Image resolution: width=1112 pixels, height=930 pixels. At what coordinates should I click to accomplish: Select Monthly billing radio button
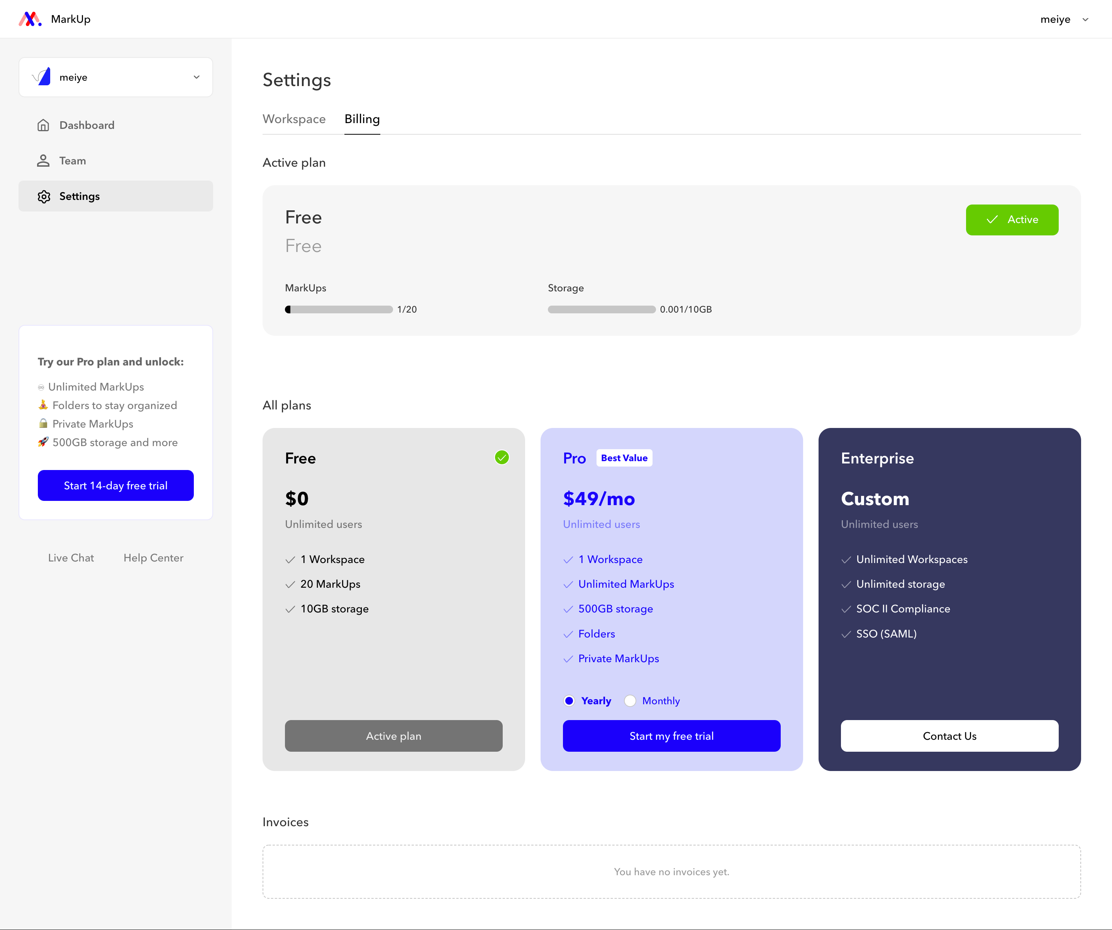click(x=630, y=701)
